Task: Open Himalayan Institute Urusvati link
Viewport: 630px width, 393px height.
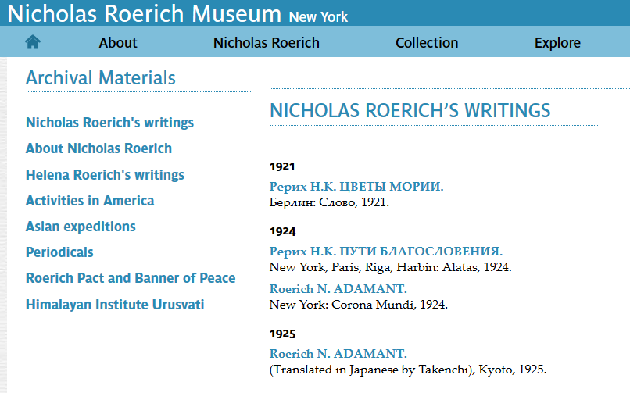Action: pyautogui.click(x=115, y=305)
